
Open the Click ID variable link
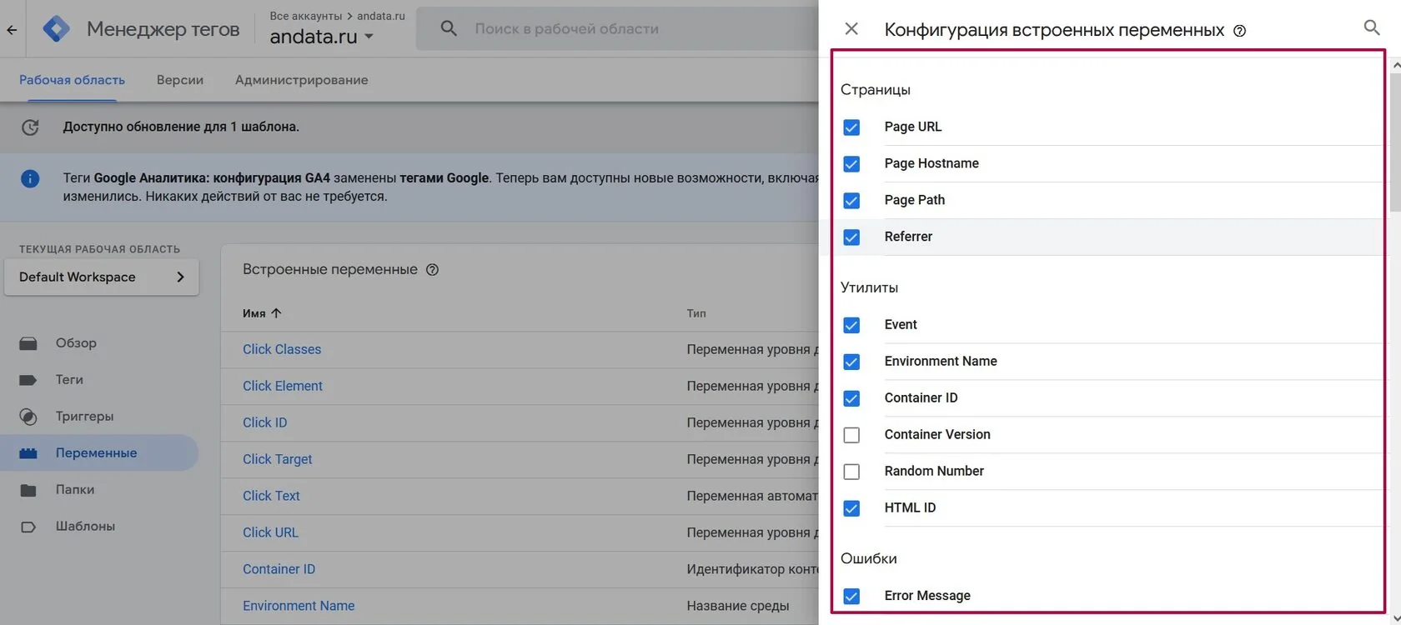point(265,422)
